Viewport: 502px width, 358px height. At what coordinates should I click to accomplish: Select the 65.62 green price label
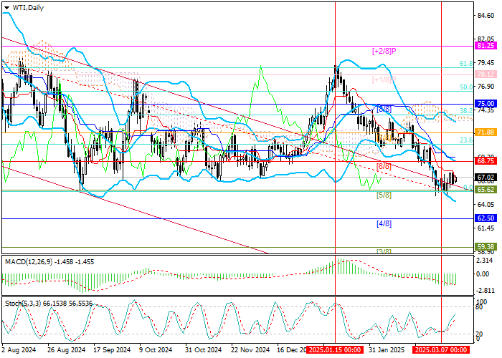tap(487, 190)
